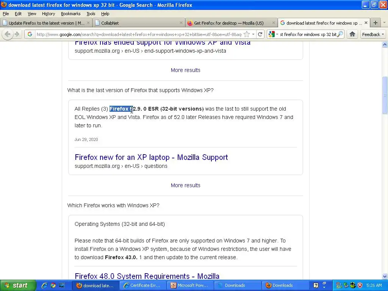Image resolution: width=388 pixels, height=291 pixels.
Task: Switch to Update Firefox to the latest version tab
Action: (x=46, y=23)
